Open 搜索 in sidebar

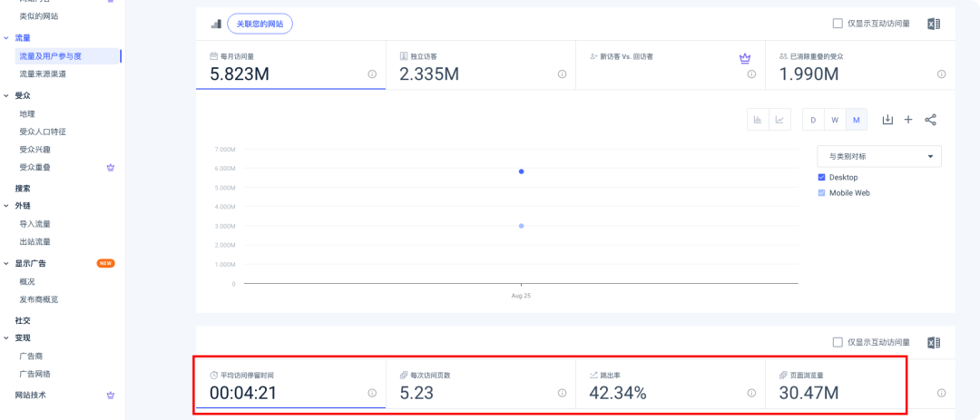click(23, 188)
